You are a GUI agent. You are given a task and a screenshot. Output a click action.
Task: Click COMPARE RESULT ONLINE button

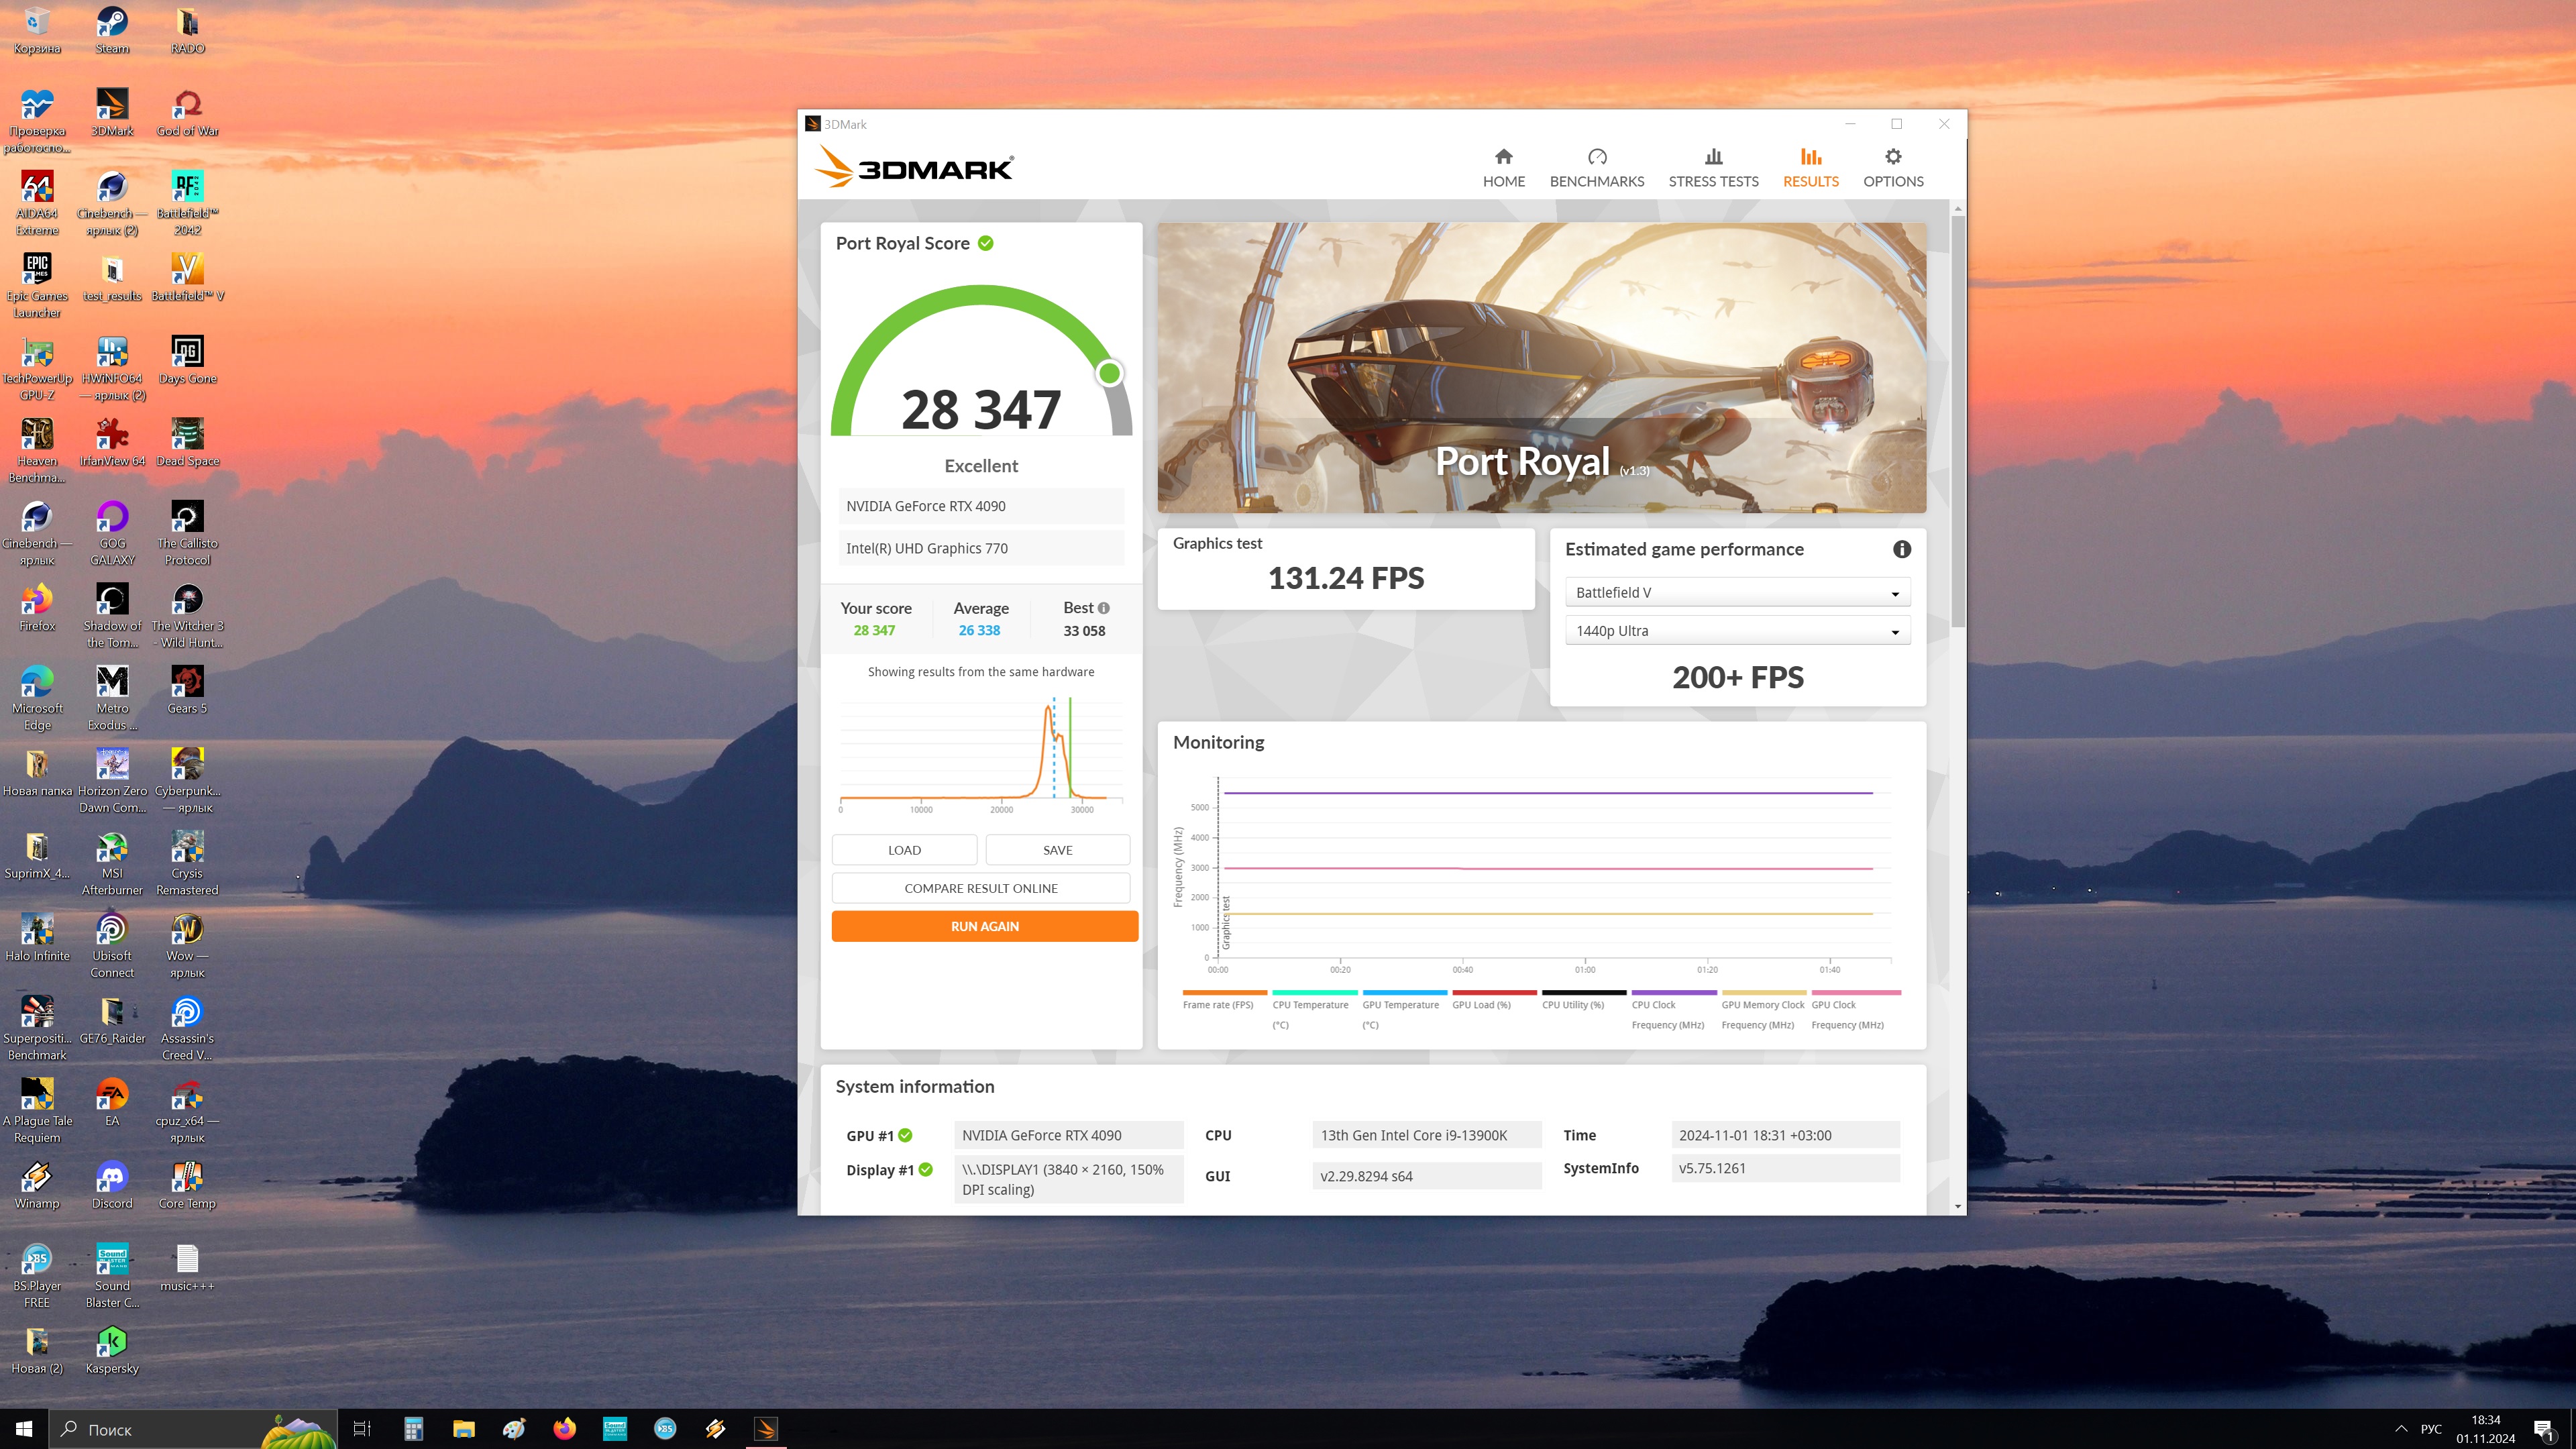click(980, 888)
